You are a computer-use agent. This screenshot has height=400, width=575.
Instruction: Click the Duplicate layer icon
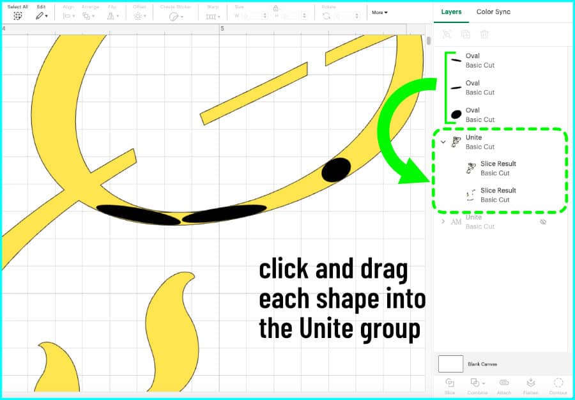[x=465, y=35]
